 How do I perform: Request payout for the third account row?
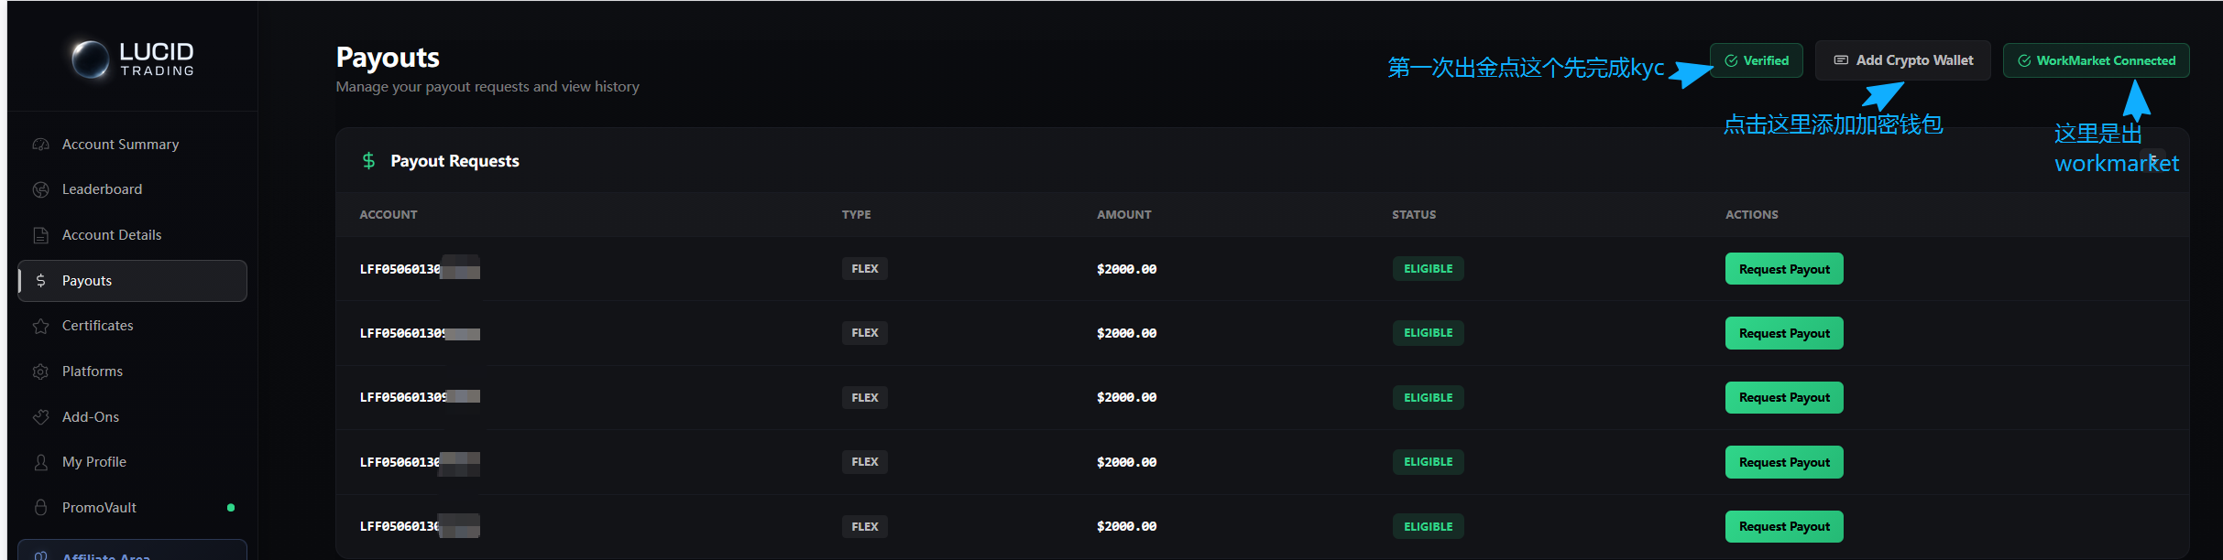tap(1784, 397)
